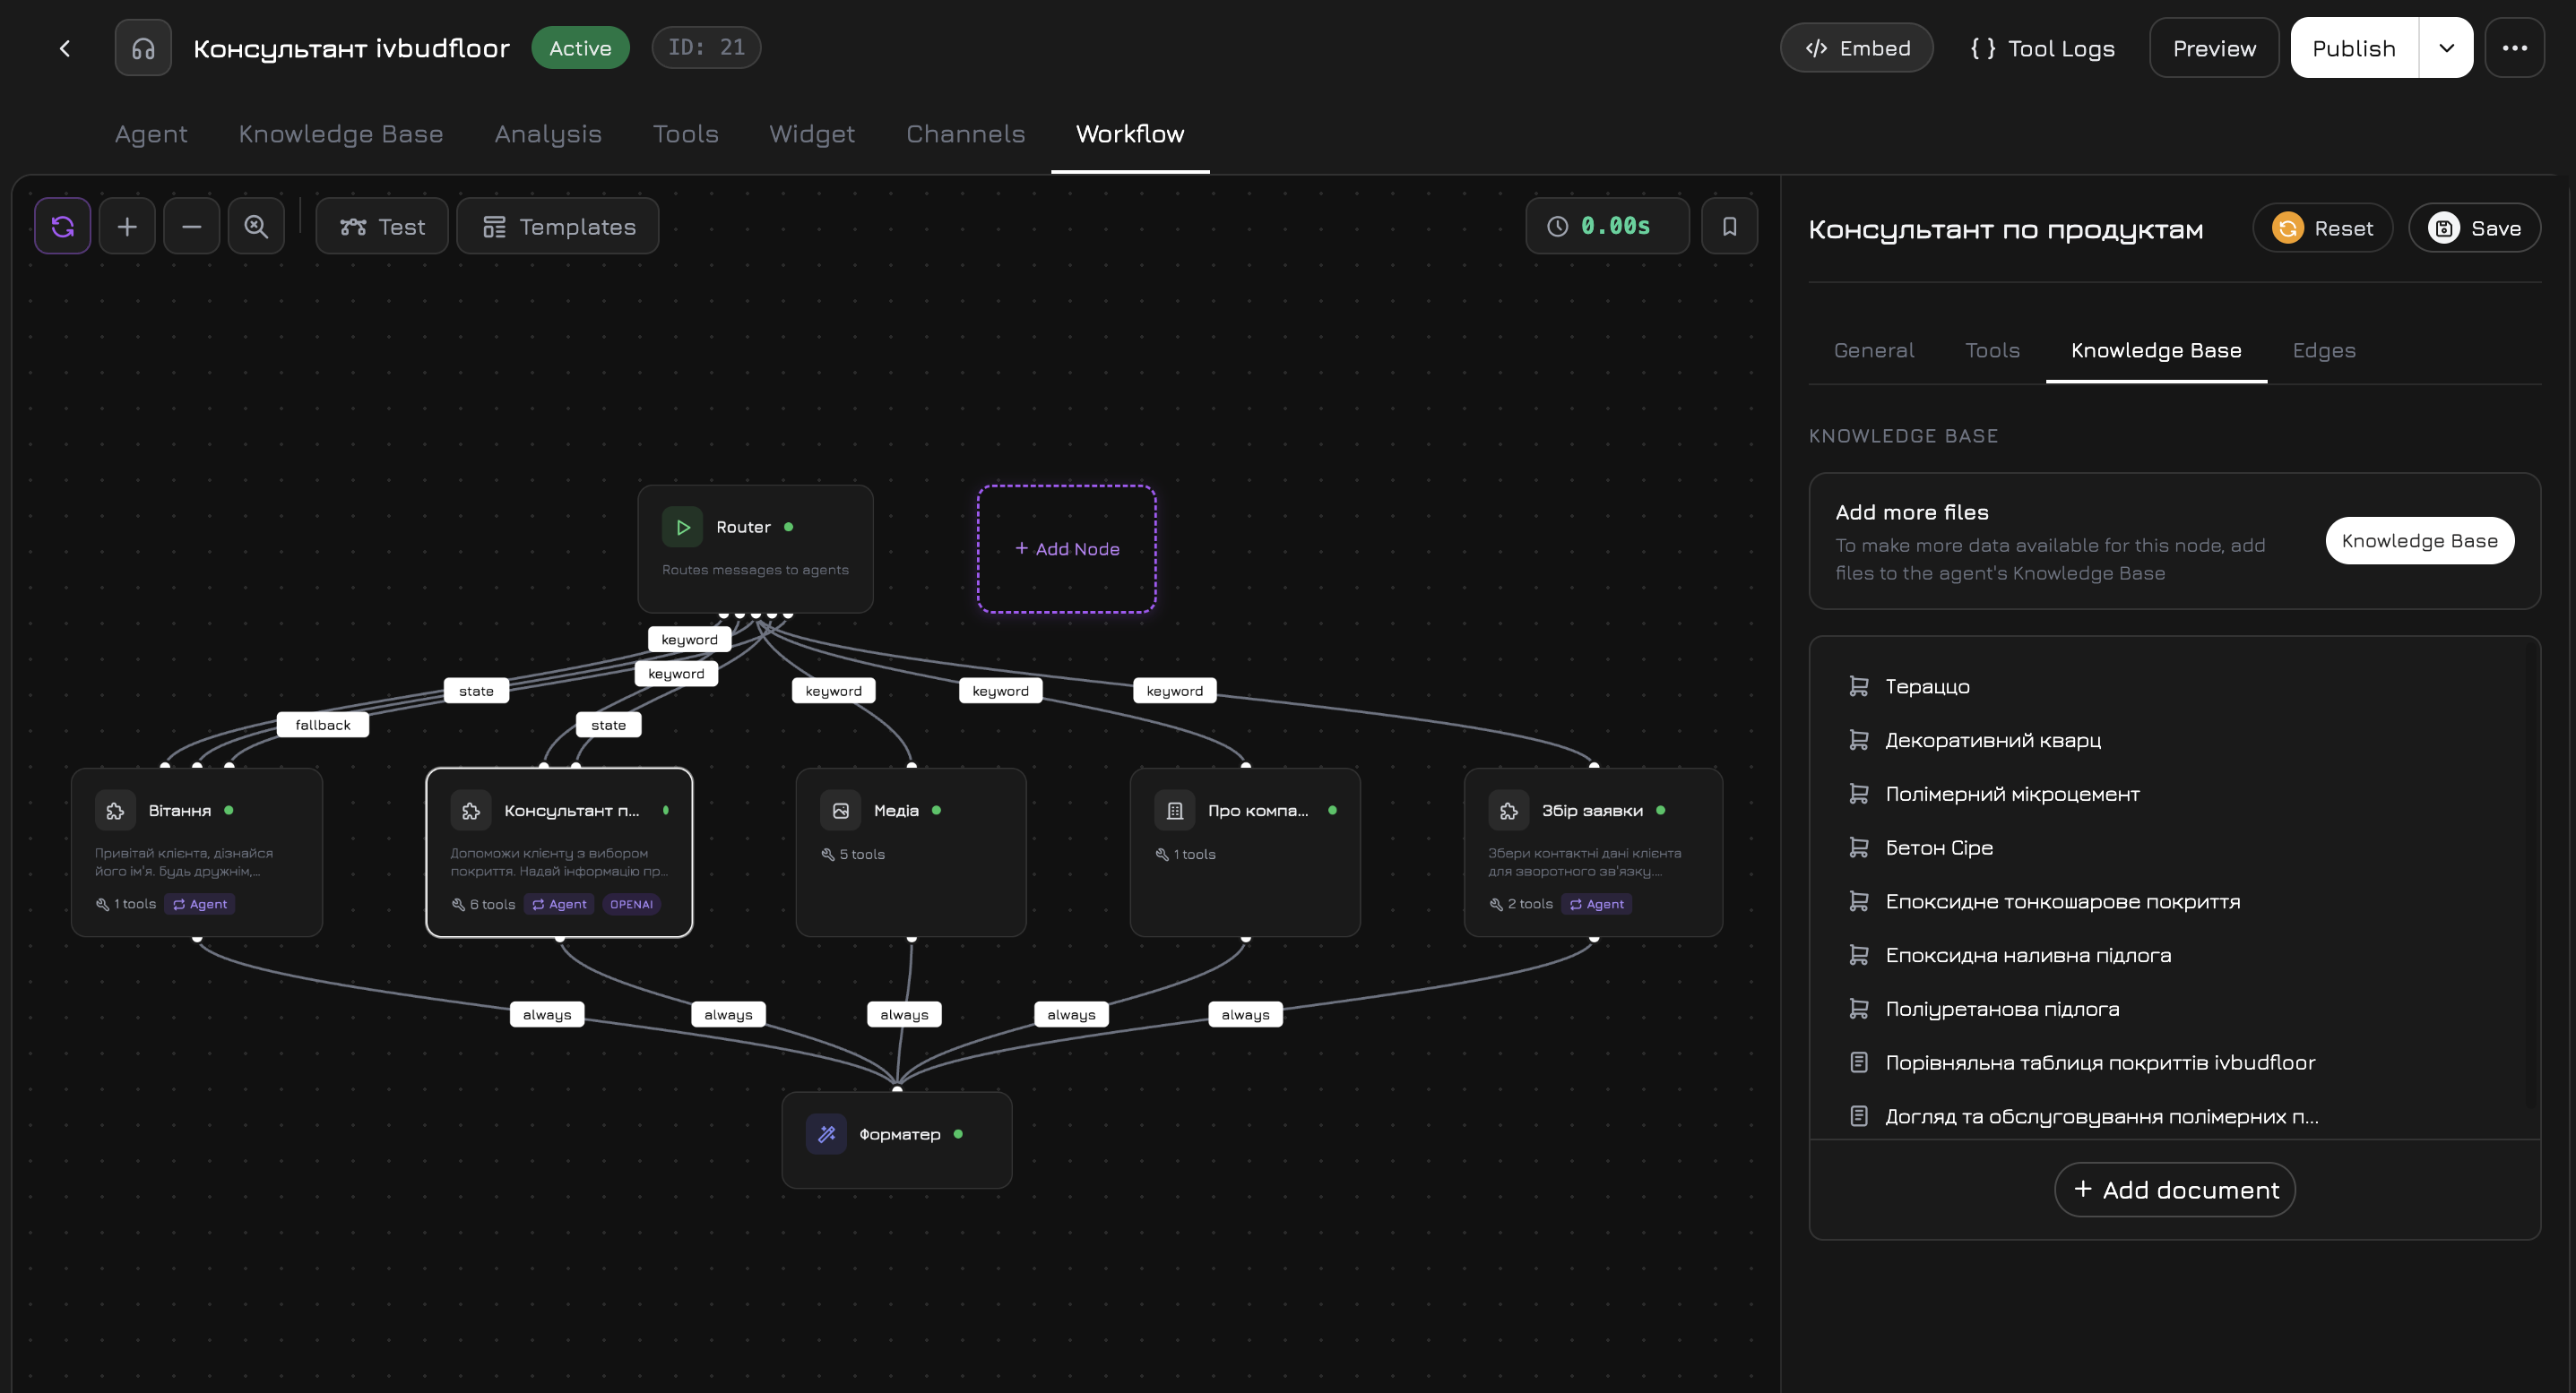Click the Add Node placeholder on the canvas
The image size is (2576, 1393).
(x=1066, y=548)
